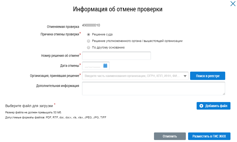Choose the Решение уполномоченного органа radio option
Image resolution: width=237 pixels, height=142 pixels.
point(88,41)
